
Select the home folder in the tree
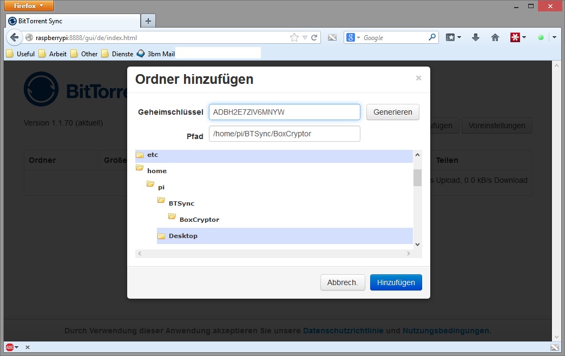[157, 171]
